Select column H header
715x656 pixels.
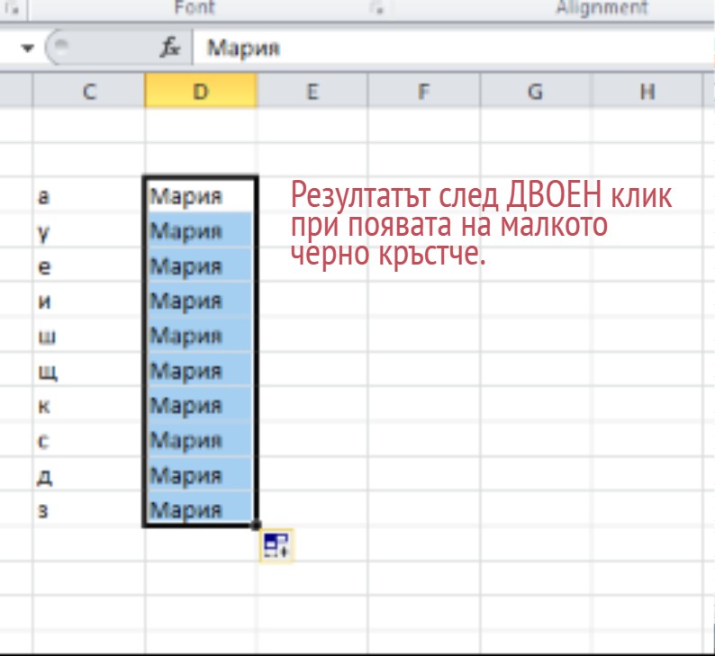point(647,91)
